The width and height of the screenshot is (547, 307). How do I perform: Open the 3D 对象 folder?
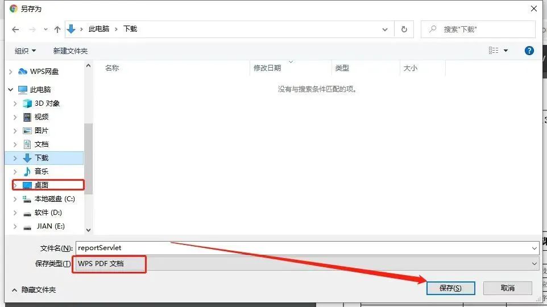pyautogui.click(x=47, y=103)
